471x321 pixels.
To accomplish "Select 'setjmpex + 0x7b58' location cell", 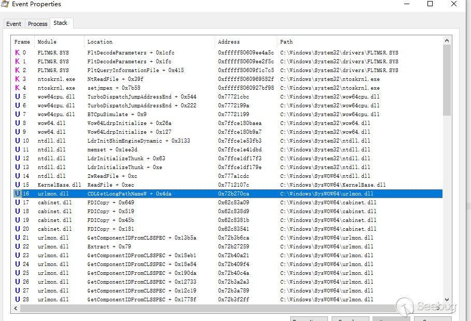I will [114, 88].
